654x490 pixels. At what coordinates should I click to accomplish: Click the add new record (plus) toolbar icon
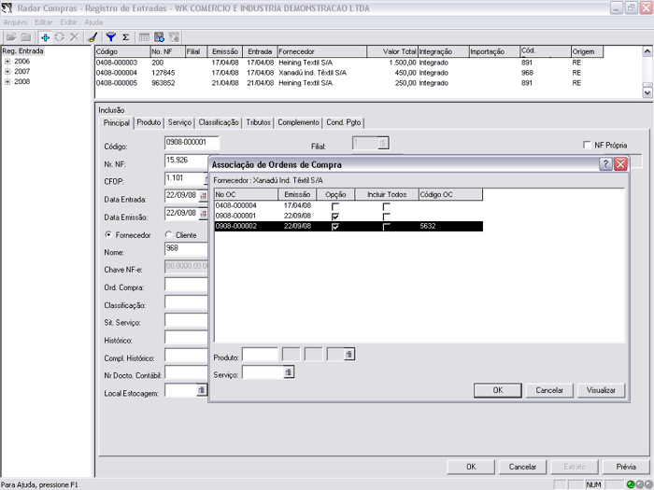point(45,37)
